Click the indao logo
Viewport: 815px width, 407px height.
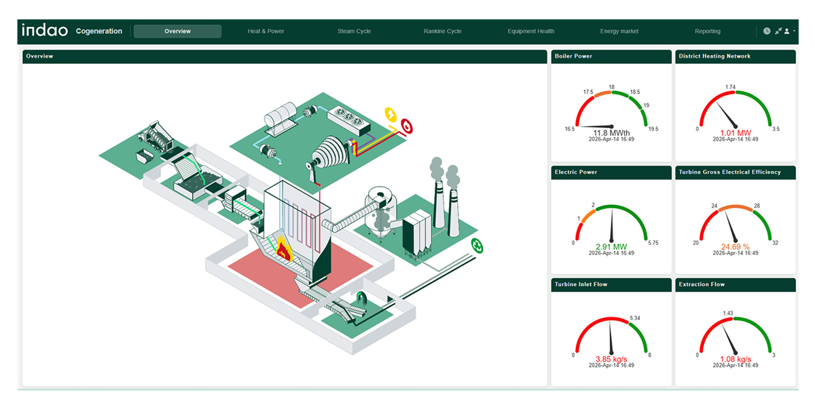click(45, 31)
